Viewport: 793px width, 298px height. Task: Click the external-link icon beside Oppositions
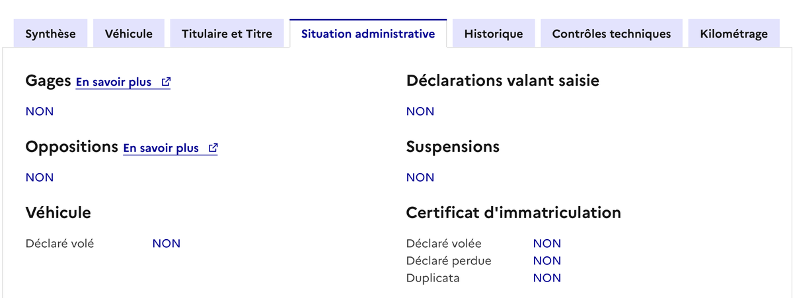point(213,149)
